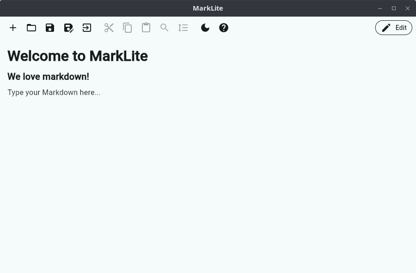Create a new document with plus icon
The image size is (416, 273).
(x=13, y=28)
